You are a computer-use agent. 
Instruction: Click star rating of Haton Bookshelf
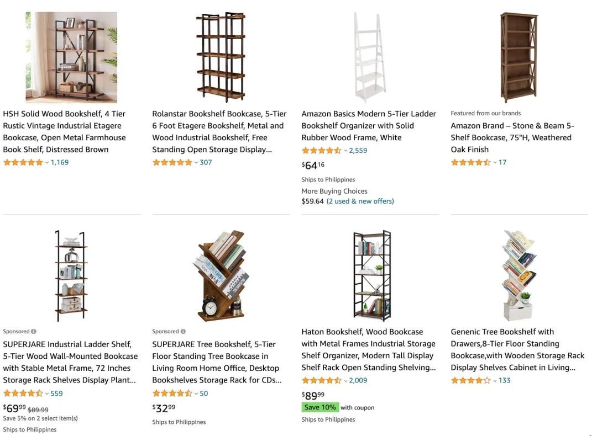(x=321, y=380)
